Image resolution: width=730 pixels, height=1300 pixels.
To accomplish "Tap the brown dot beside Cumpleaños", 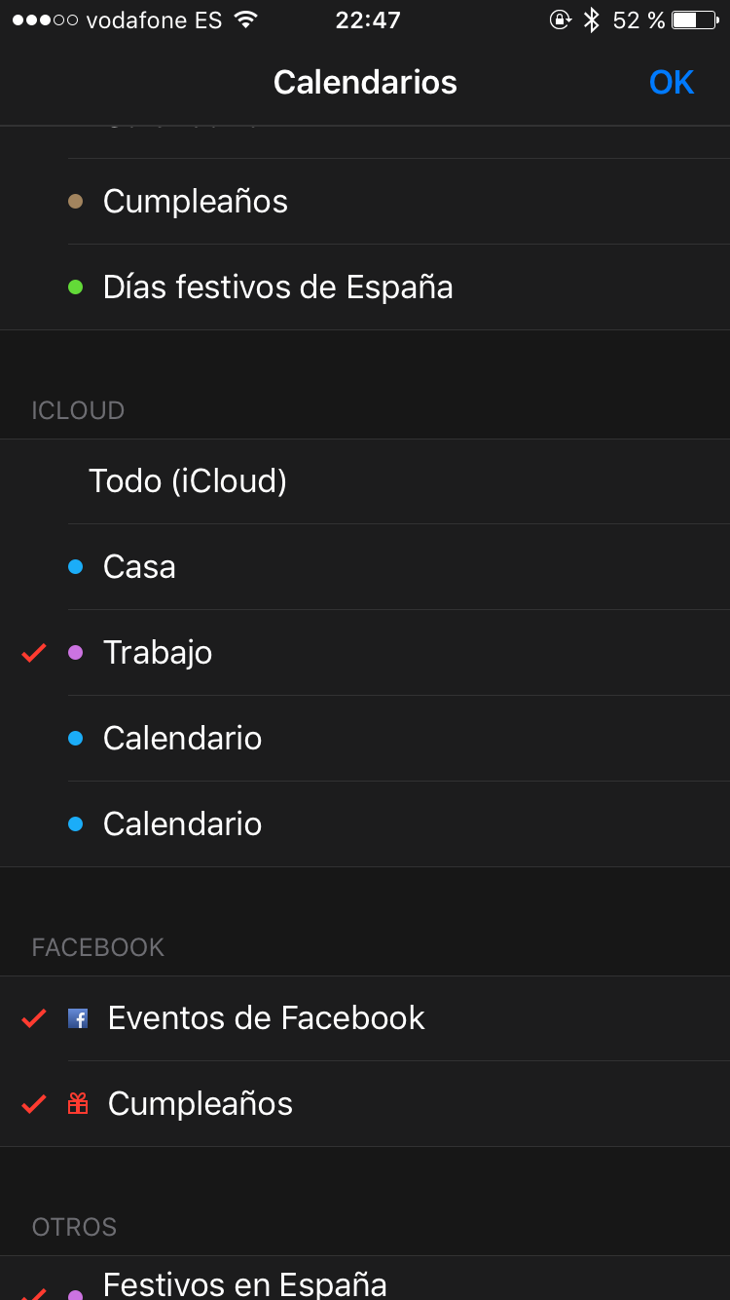I will [76, 202].
